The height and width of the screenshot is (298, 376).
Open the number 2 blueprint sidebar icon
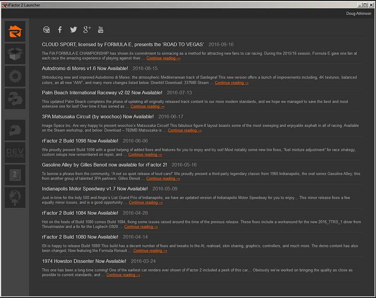point(15,175)
